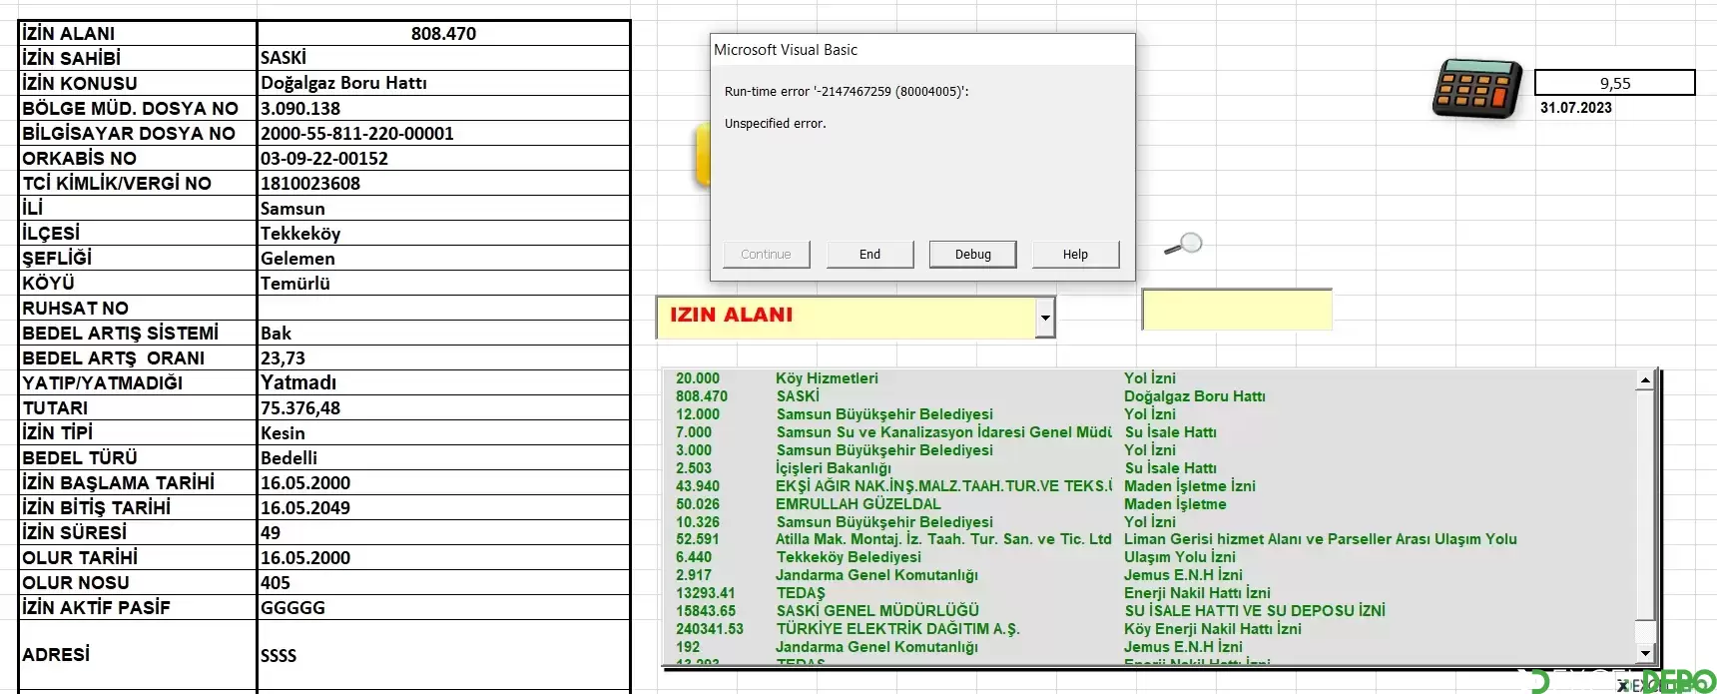Click the magnifying glass search icon
Screen dimensions: 1717x694
click(x=1184, y=244)
